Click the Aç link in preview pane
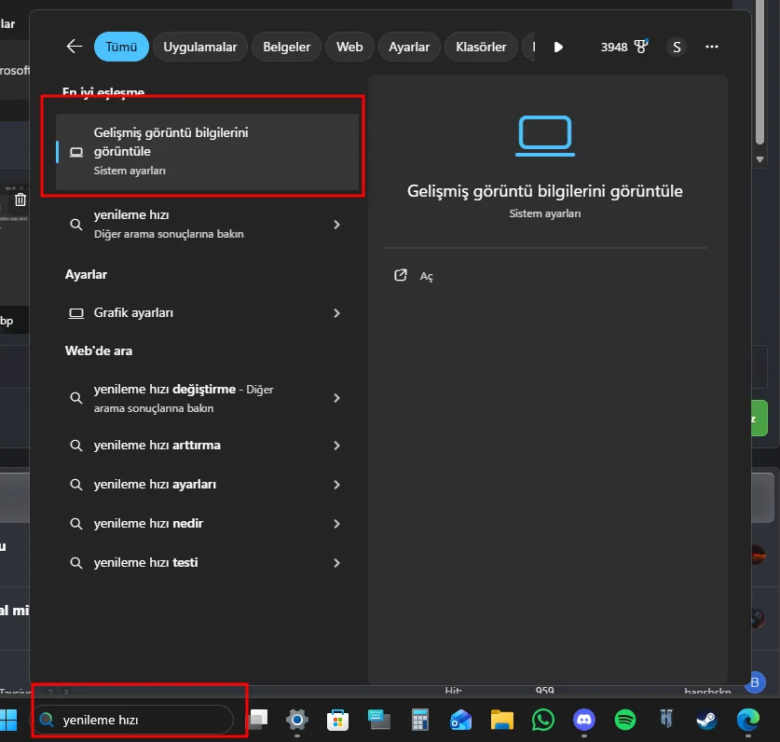780x742 pixels. point(426,276)
